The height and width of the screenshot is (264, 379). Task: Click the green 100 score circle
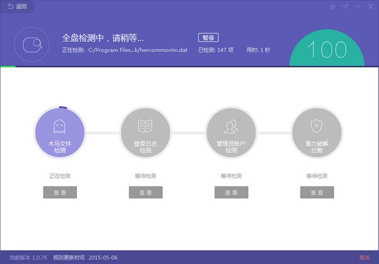coord(327,49)
